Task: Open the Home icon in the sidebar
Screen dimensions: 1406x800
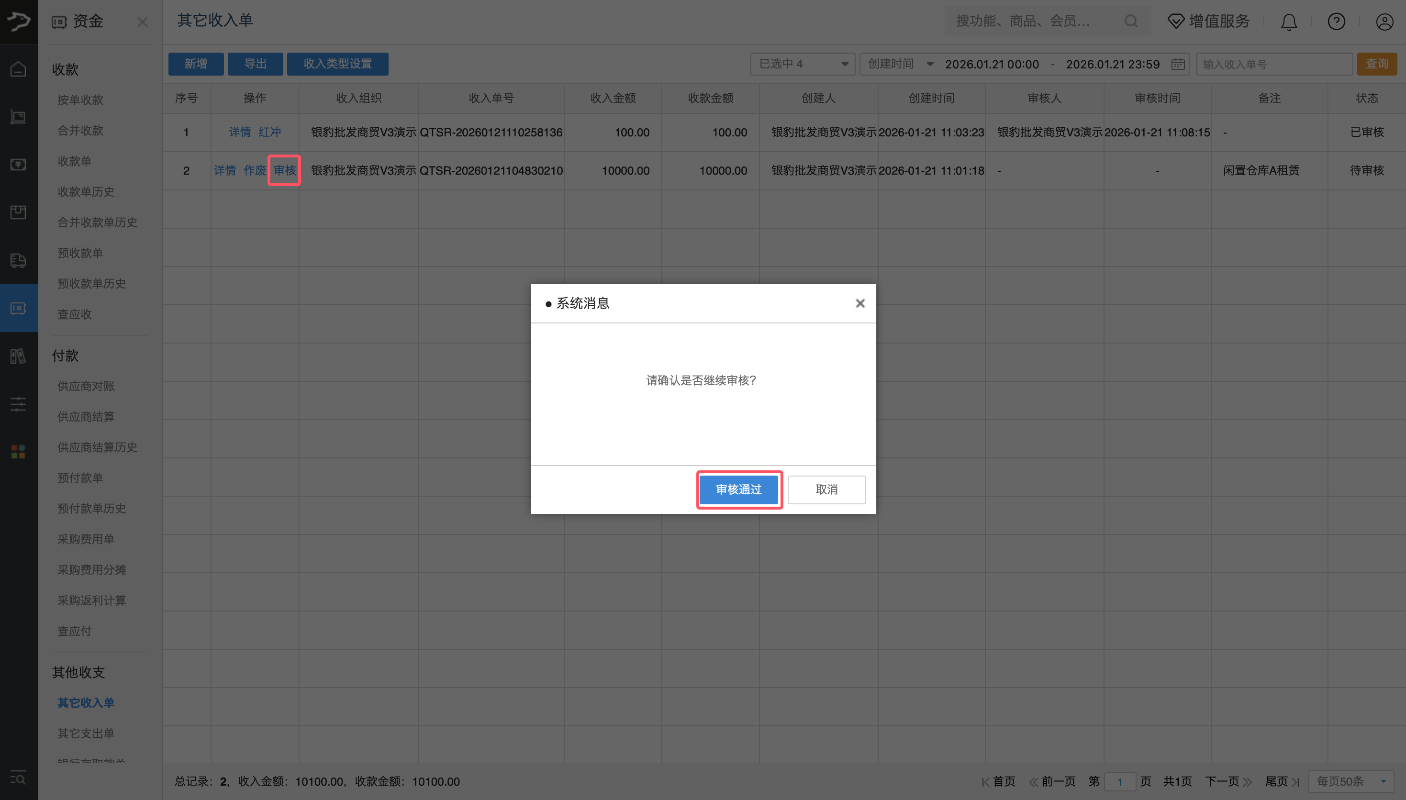Action: pos(18,69)
